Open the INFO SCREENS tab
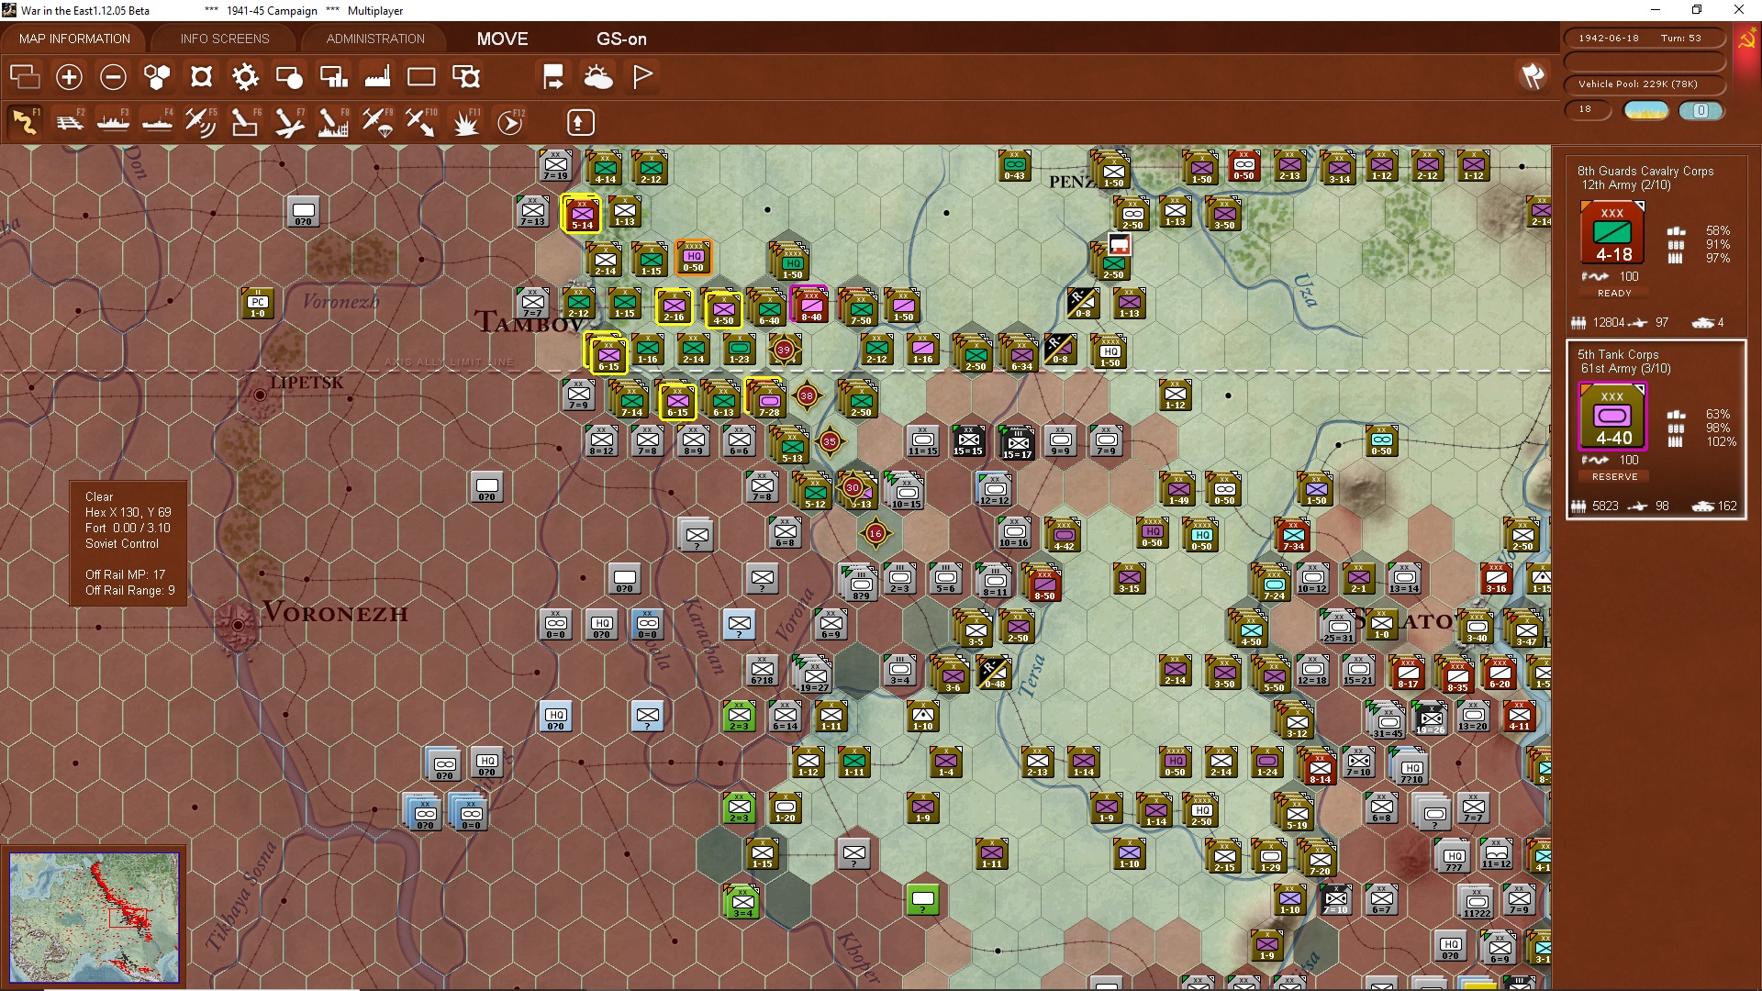The height and width of the screenshot is (991, 1762). click(x=225, y=39)
